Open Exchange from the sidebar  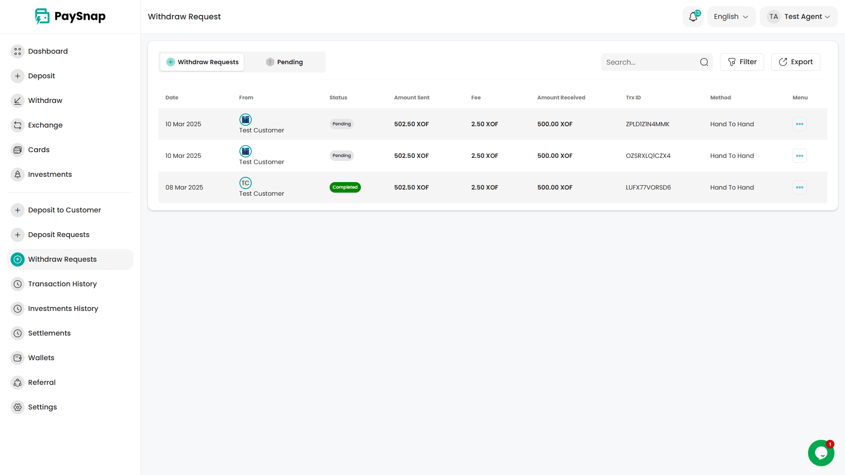coord(45,125)
